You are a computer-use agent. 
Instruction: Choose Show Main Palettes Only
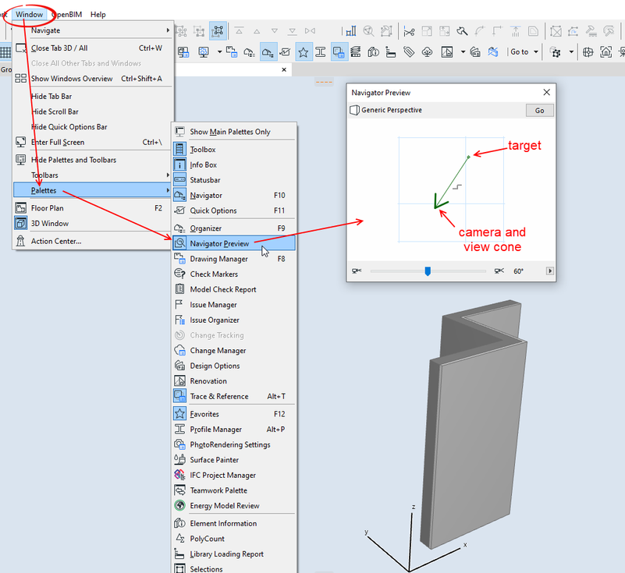(229, 132)
